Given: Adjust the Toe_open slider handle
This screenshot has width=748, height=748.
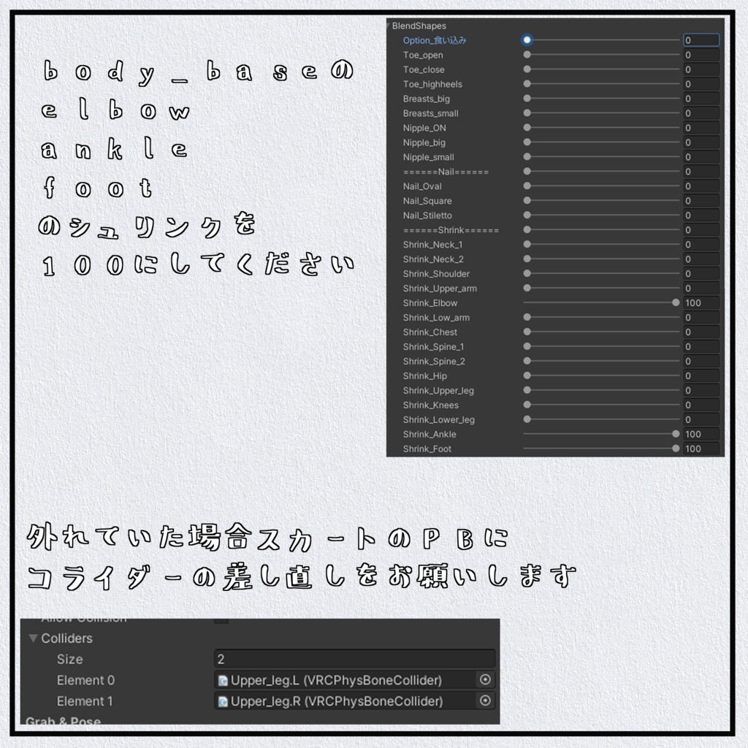Looking at the screenshot, I should (527, 54).
